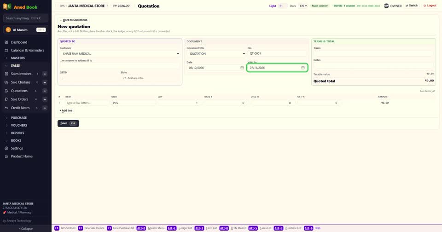Open Sales List shortcut
The image size is (442, 232).
pos(260,228)
